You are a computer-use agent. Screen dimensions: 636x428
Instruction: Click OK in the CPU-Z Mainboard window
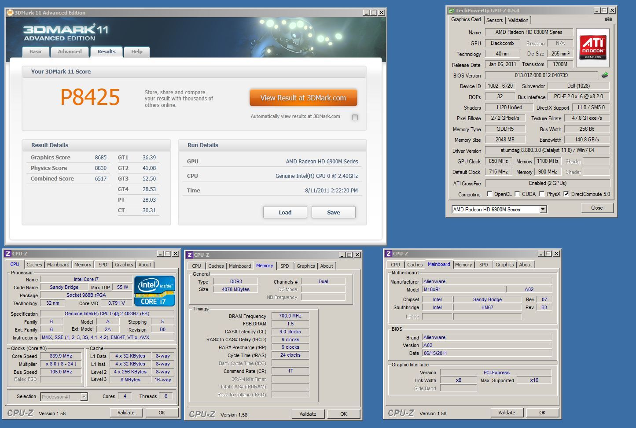[x=542, y=413]
